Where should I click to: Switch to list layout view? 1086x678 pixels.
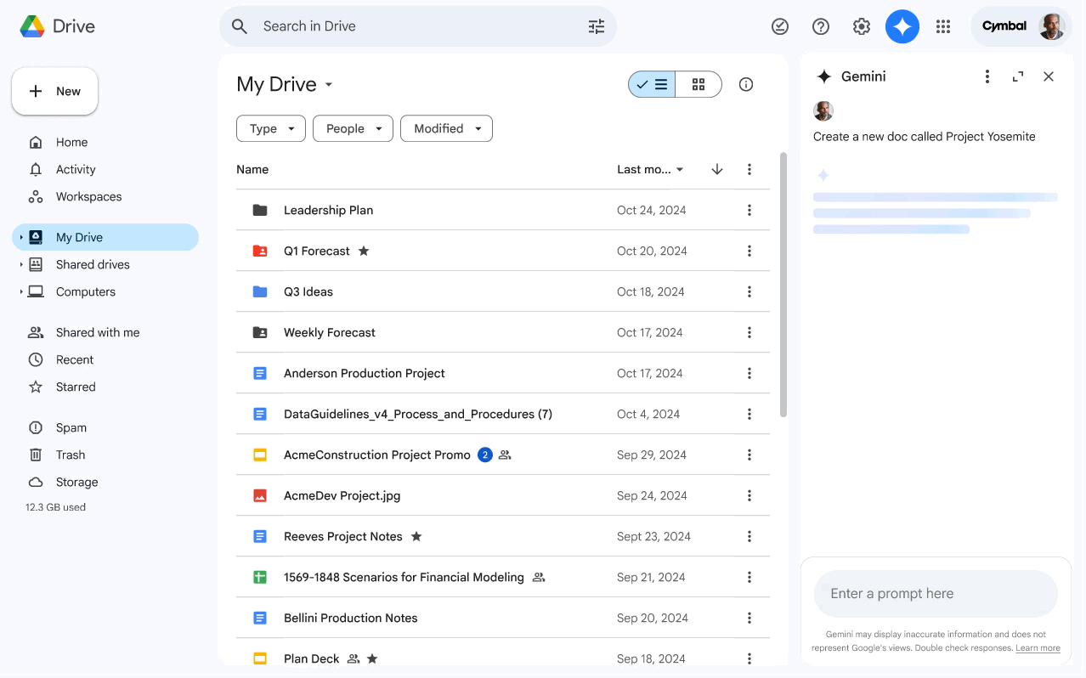point(653,84)
